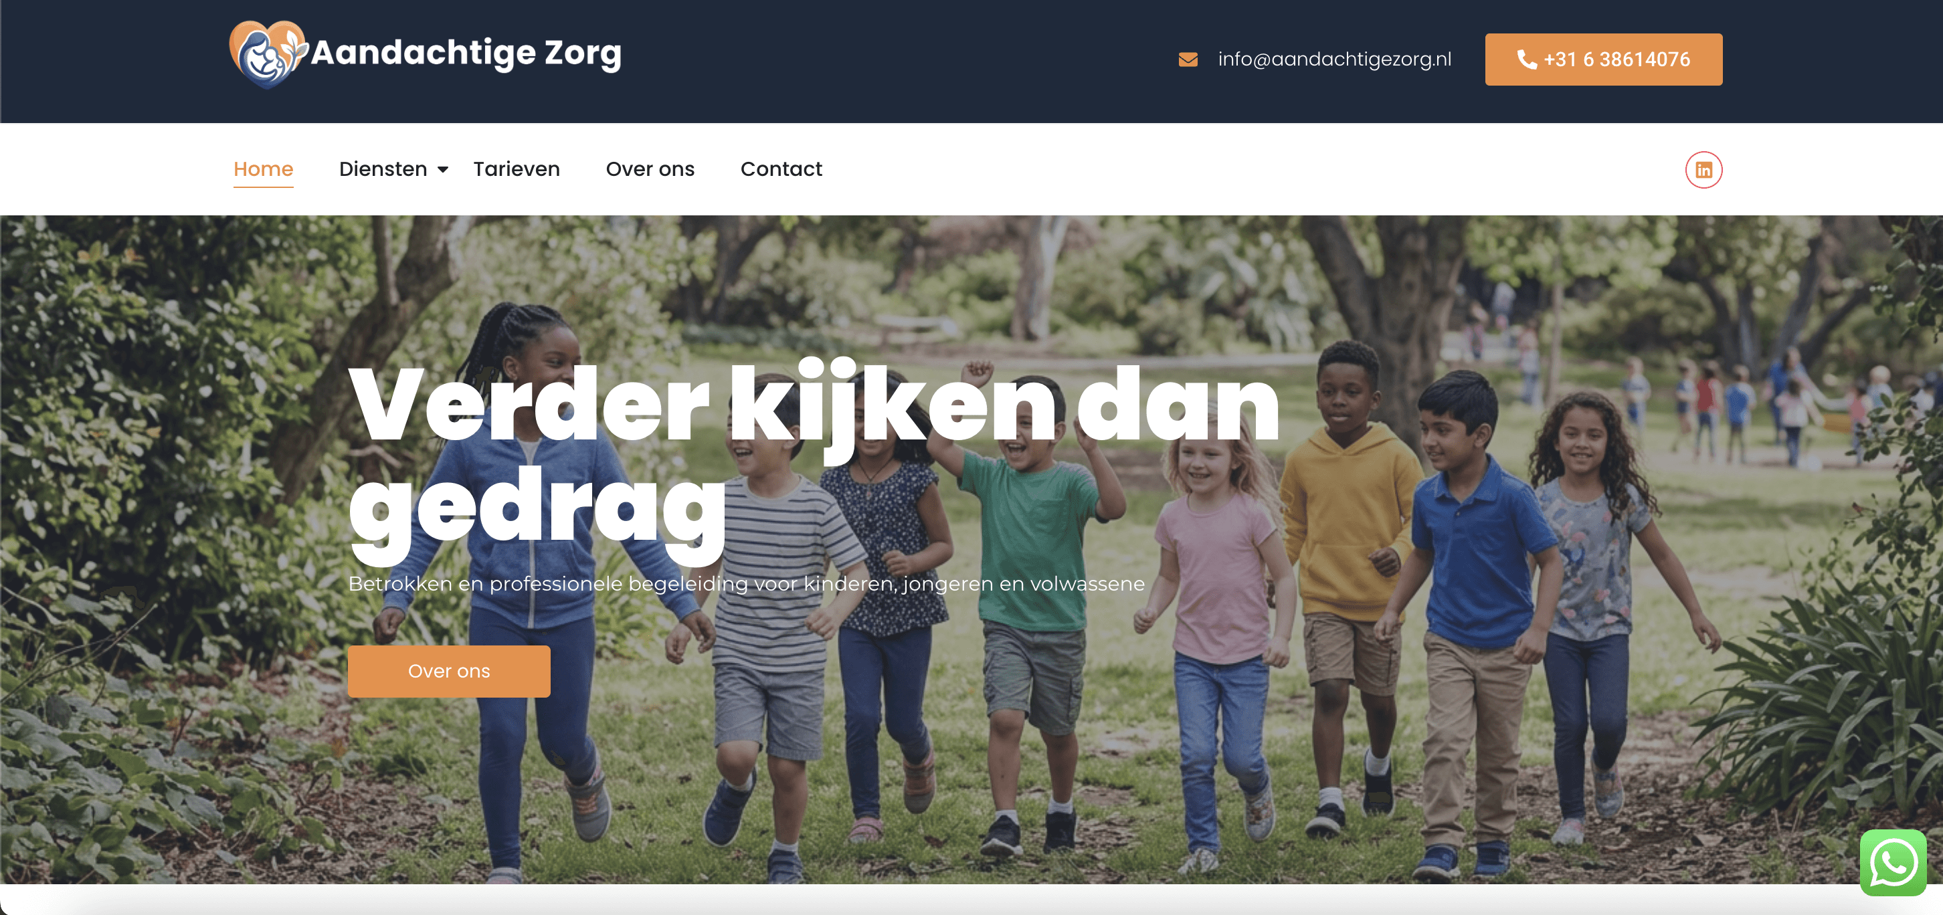Click the phone handset icon
1943x915 pixels.
click(1527, 59)
